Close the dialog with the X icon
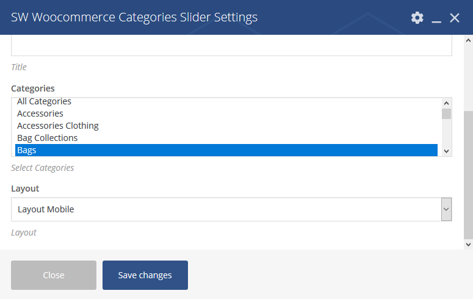The width and height of the screenshot is (473, 299). 455,18
